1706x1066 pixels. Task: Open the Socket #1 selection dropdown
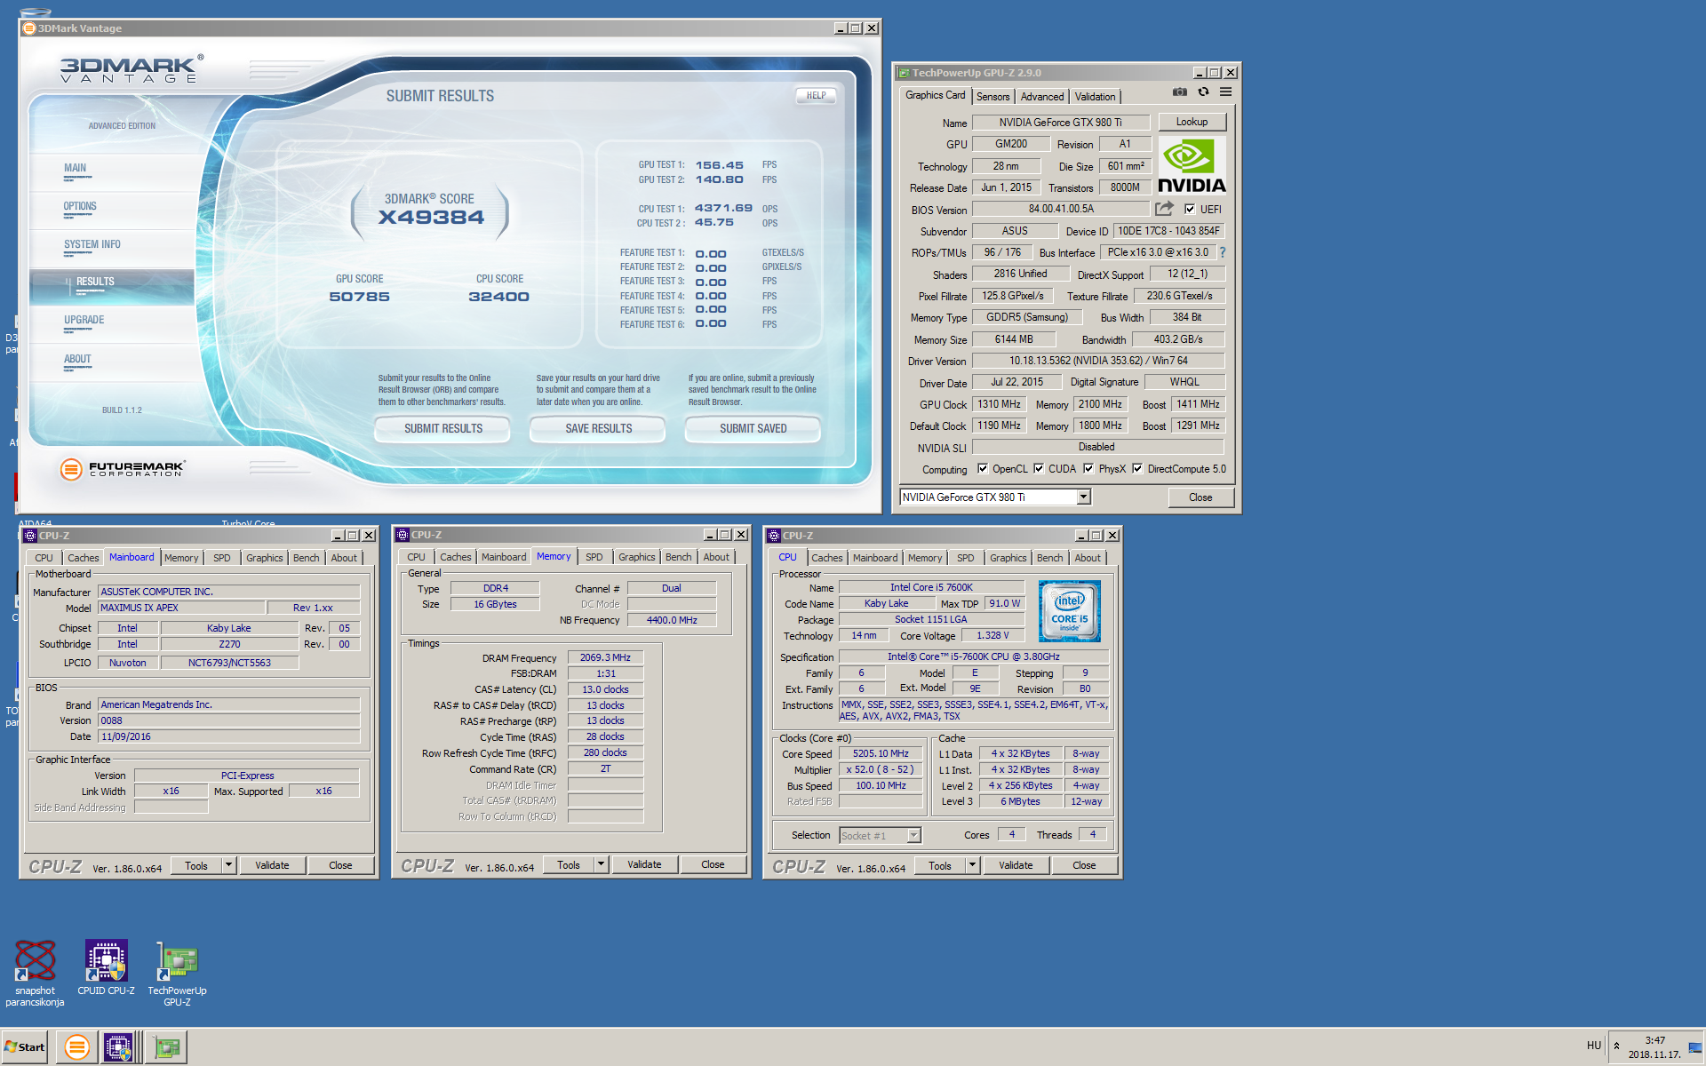pos(880,835)
